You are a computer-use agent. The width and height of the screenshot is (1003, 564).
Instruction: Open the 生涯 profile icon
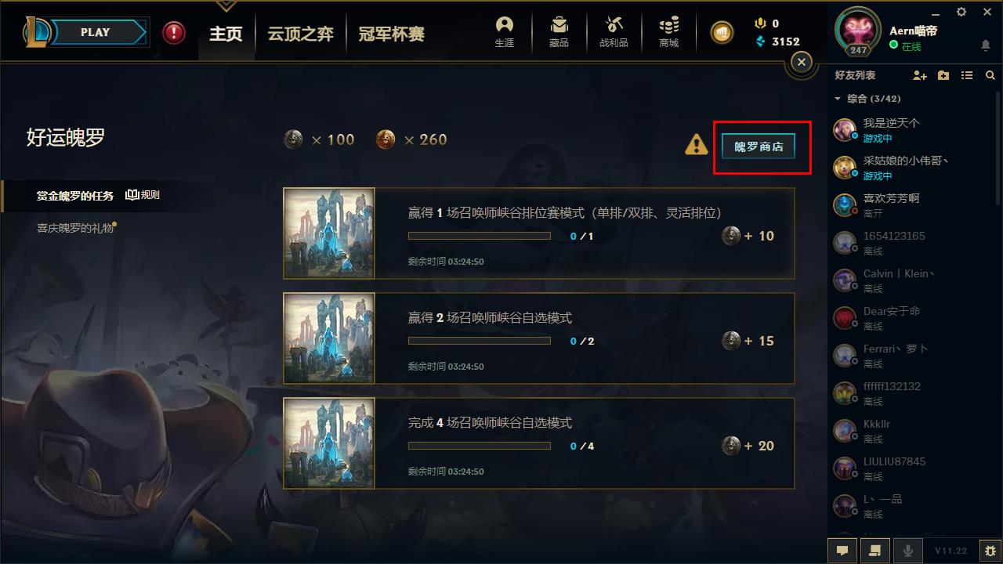505,32
